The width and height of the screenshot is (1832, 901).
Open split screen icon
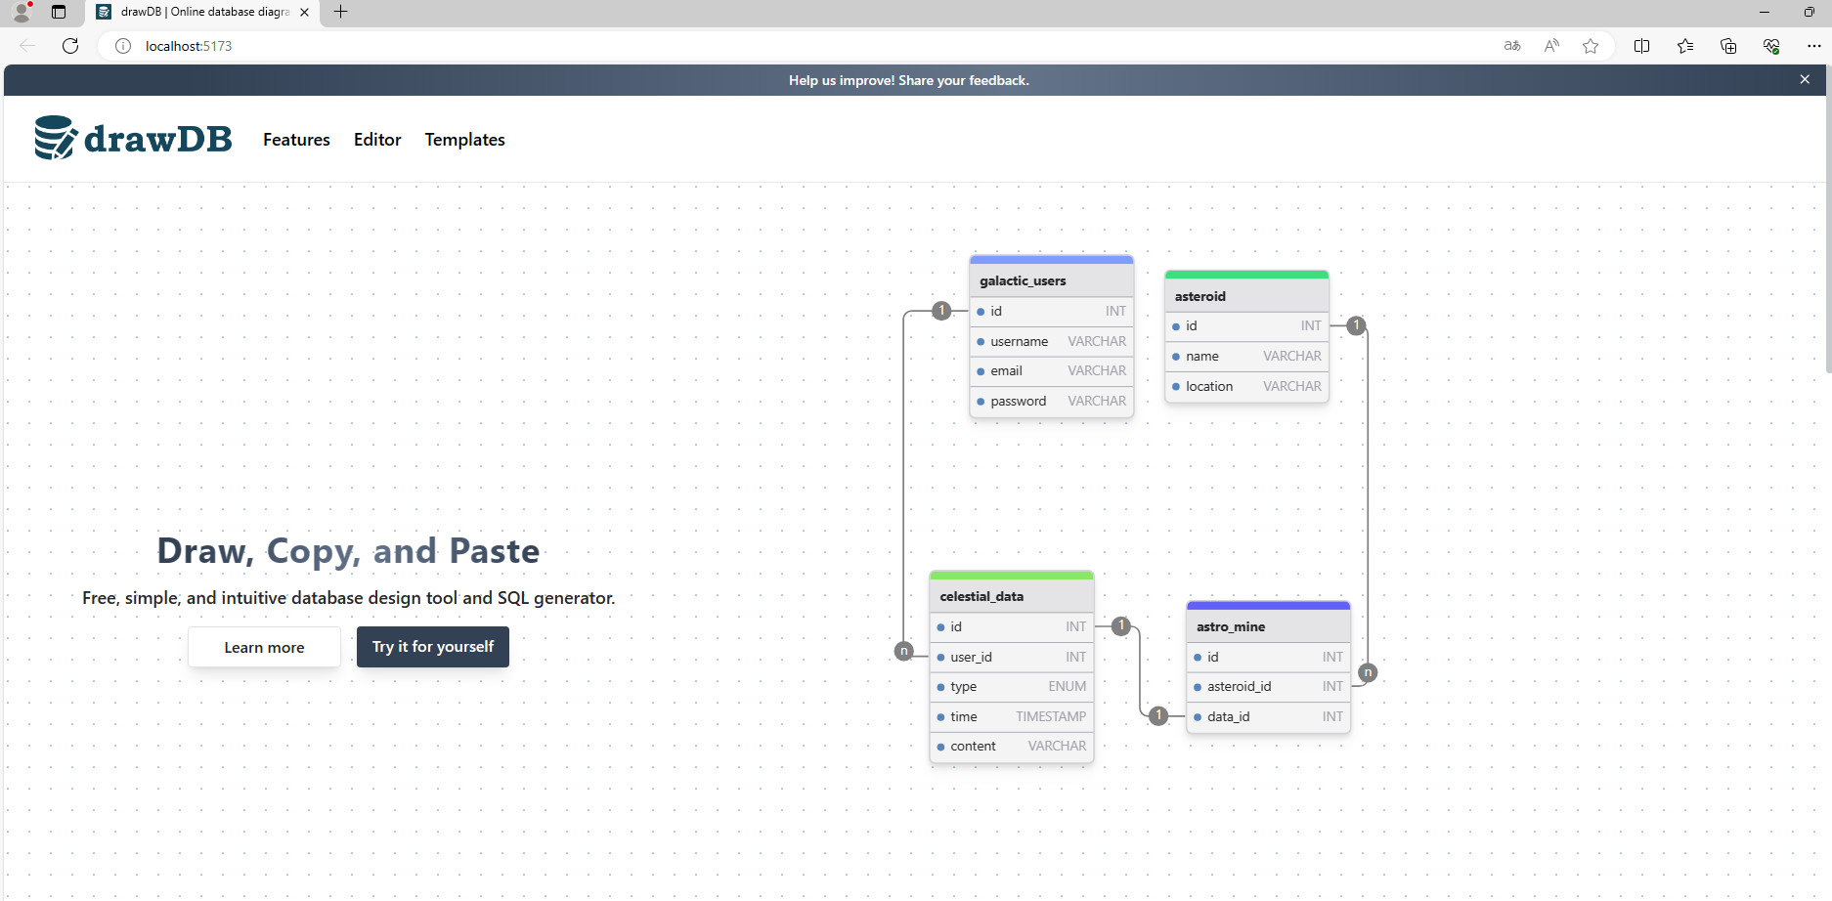1641,46
